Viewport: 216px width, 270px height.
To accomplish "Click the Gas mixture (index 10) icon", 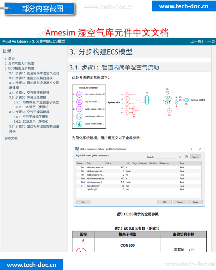I will pos(79,94).
